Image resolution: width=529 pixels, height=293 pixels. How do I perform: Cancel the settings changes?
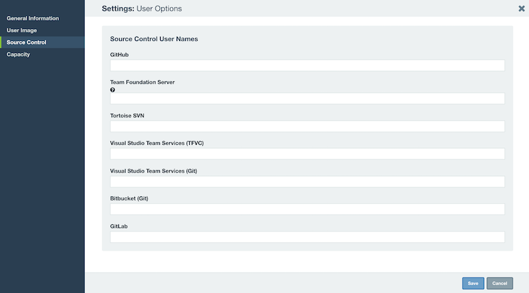(500, 283)
